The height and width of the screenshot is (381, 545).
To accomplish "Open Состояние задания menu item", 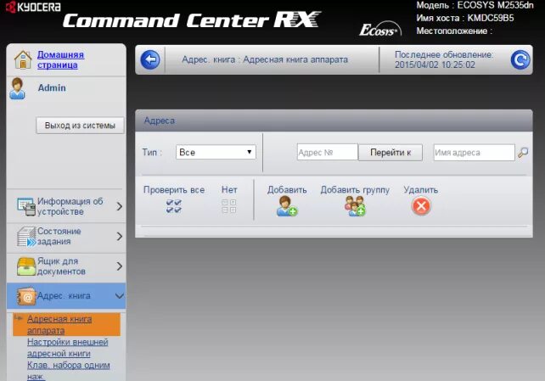I will click(66, 237).
